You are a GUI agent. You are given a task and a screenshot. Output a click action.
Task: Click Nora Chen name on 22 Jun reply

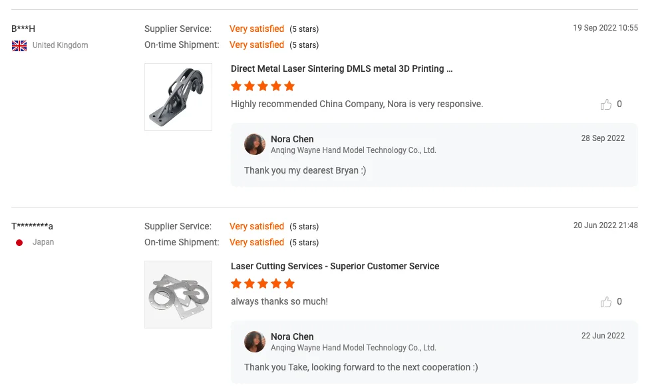pos(292,336)
